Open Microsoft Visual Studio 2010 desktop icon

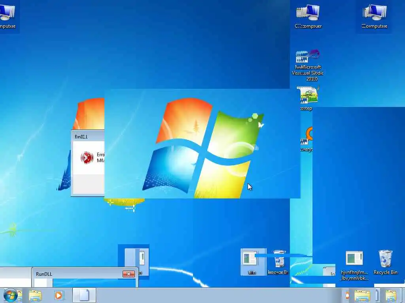click(x=307, y=65)
